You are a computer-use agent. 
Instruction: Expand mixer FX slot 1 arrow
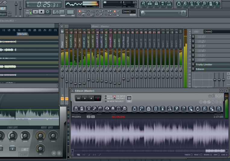tap(193, 37)
